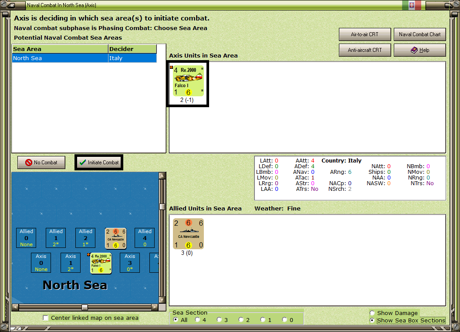Click the map's horizontal scrollbar thumb
Viewport: 460px width, 332px height.
pos(85,307)
